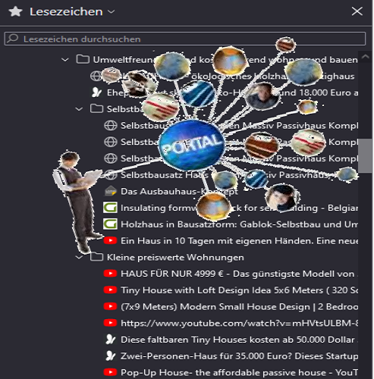Click icon of Diese faltbaren Tiny Houses bookmark
This screenshot has width=374, height=379.
(x=111, y=340)
